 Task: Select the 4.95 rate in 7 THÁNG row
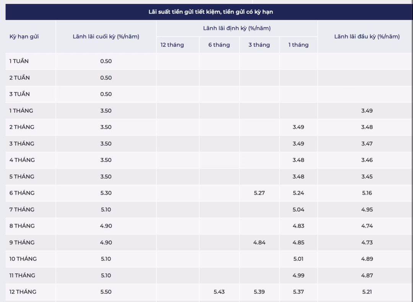(367, 209)
